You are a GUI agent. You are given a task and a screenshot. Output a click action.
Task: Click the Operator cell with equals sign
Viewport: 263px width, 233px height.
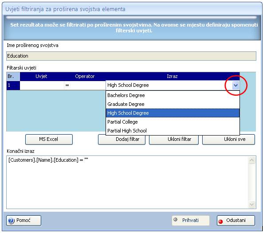pos(85,85)
